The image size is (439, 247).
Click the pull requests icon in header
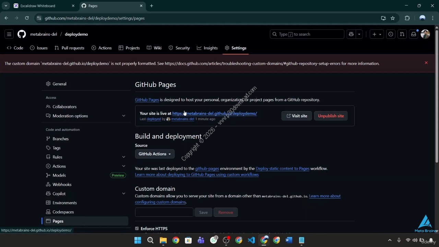[x=402, y=34]
